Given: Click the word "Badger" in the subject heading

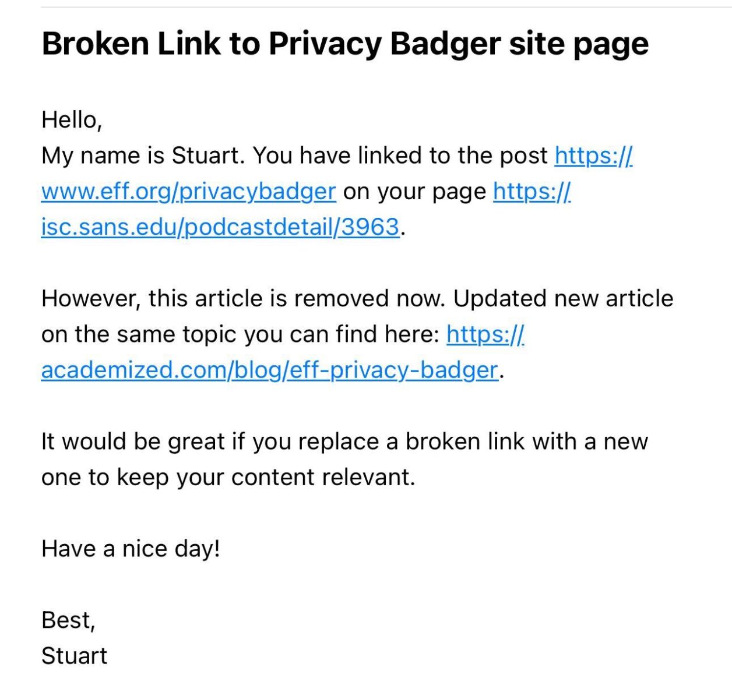Looking at the screenshot, I should (445, 44).
